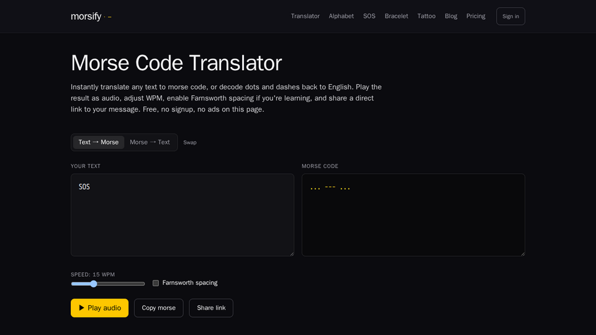Viewport: 596px width, 335px height.
Task: Enable the Farnsworth spacing checkbox
Action: tap(155, 283)
